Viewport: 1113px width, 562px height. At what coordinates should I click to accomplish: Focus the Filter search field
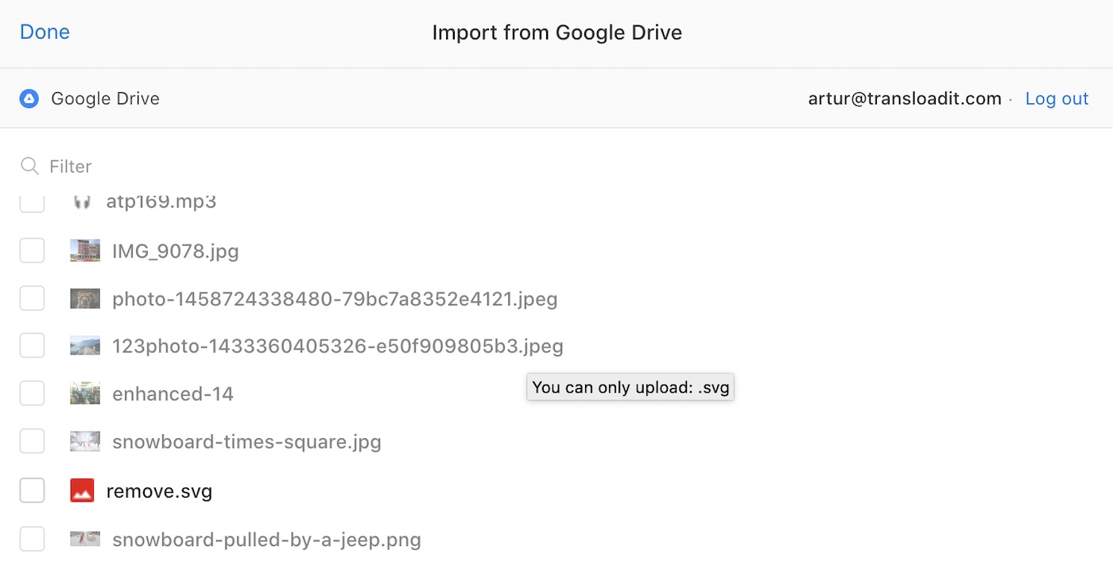556,166
